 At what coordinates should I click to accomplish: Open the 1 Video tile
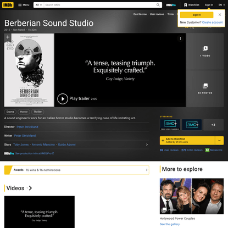(x=205, y=52)
